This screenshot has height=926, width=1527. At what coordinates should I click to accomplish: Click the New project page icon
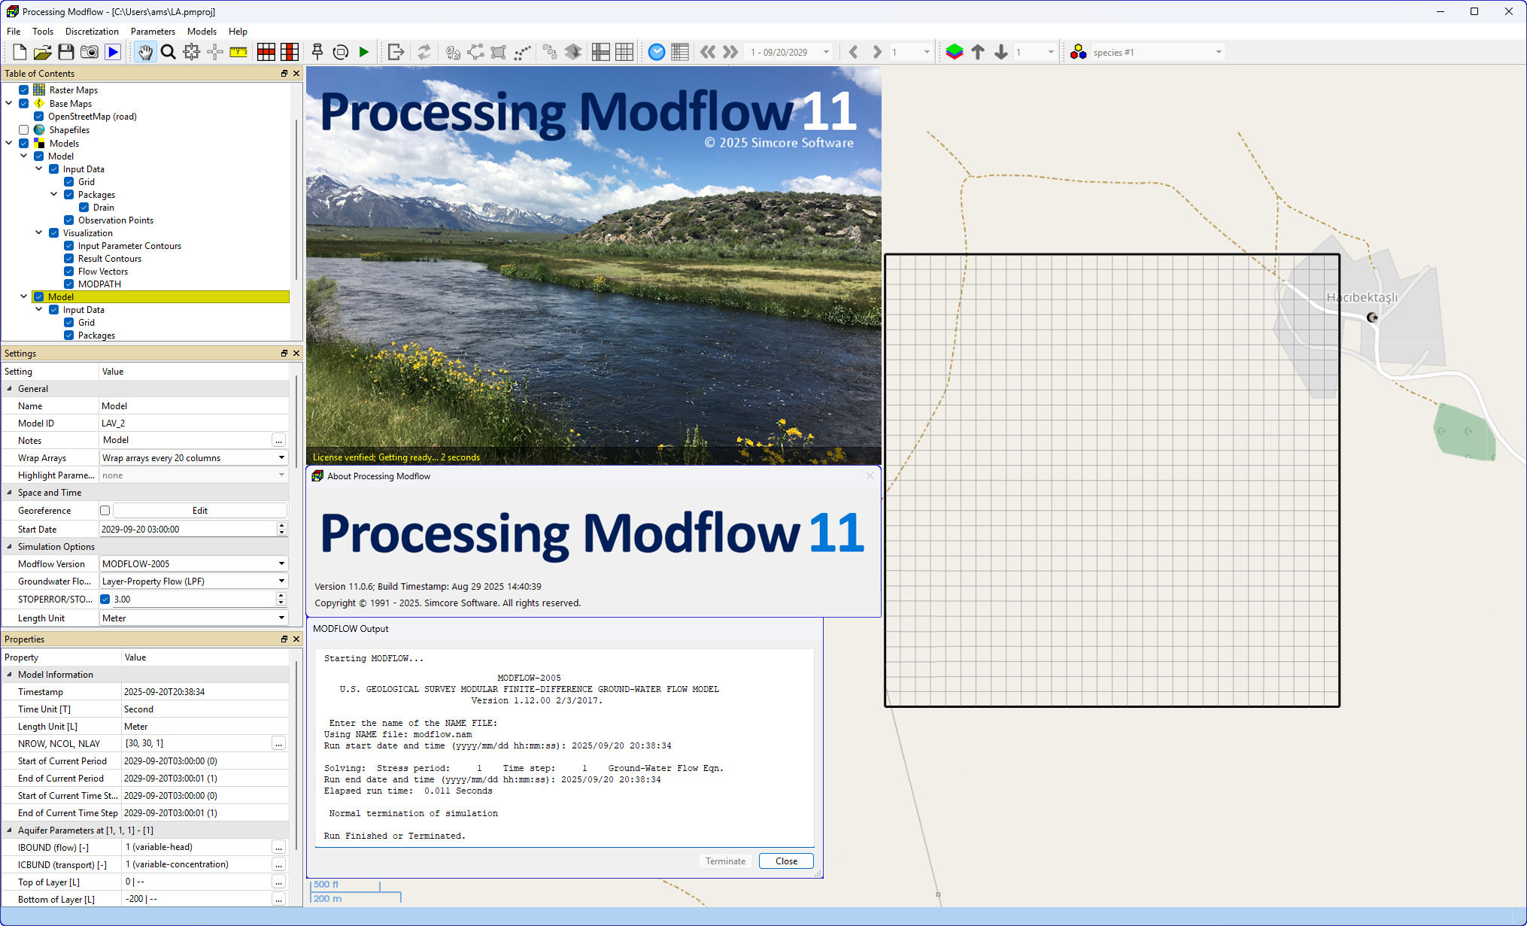click(x=20, y=52)
